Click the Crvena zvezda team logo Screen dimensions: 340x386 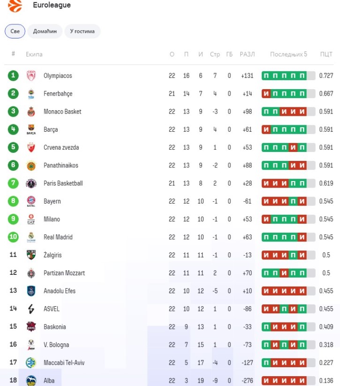(x=31, y=147)
